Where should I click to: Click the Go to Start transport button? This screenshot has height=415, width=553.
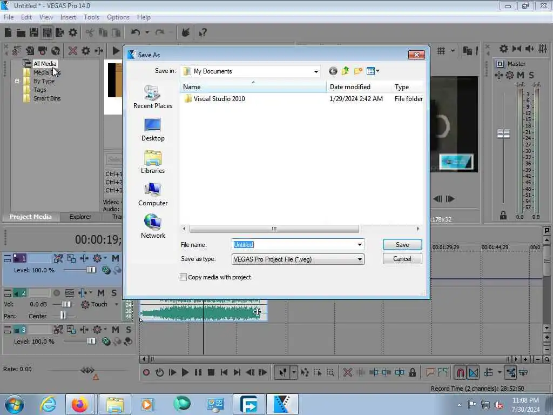coord(224,372)
